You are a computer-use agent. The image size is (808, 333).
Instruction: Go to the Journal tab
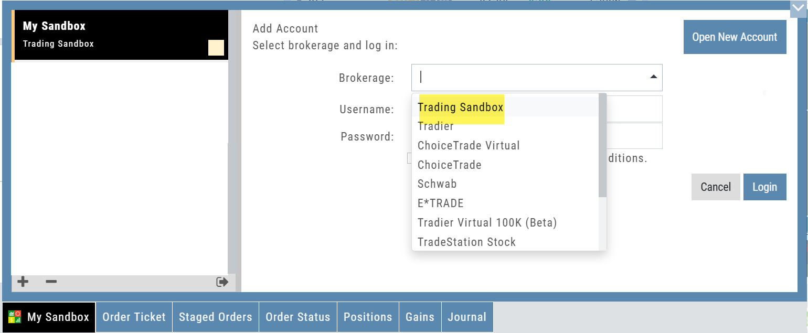[x=467, y=317]
